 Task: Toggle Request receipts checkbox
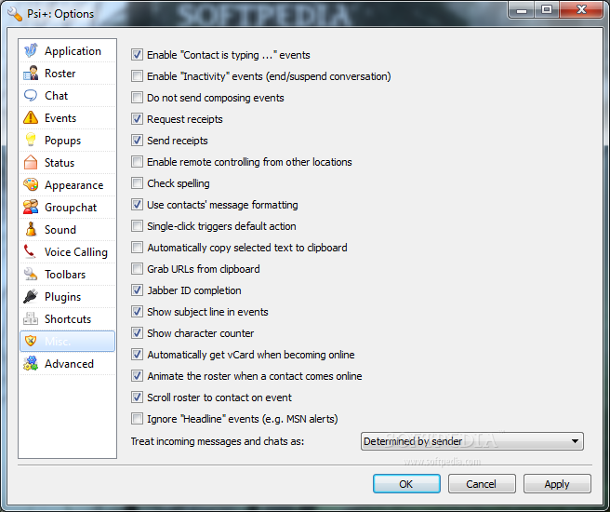coord(137,119)
